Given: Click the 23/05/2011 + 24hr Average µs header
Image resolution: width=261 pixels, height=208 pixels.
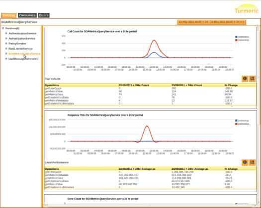Looking at the screenshot, I should click(190, 169).
